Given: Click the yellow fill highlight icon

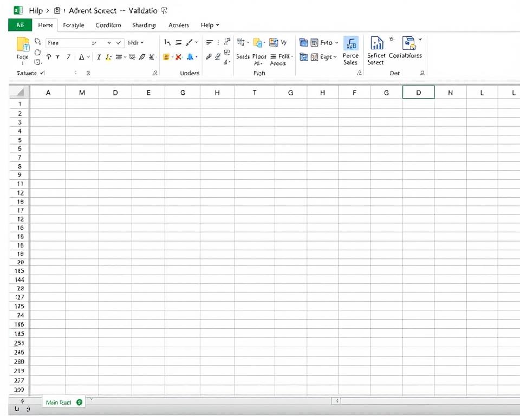Looking at the screenshot, I should [x=167, y=57].
